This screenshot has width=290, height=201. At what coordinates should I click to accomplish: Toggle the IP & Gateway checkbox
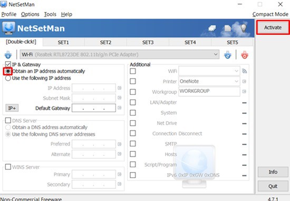[x=8, y=64]
